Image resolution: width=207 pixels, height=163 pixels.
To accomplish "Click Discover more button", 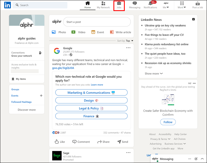I will pyautogui.click(x=27, y=110).
